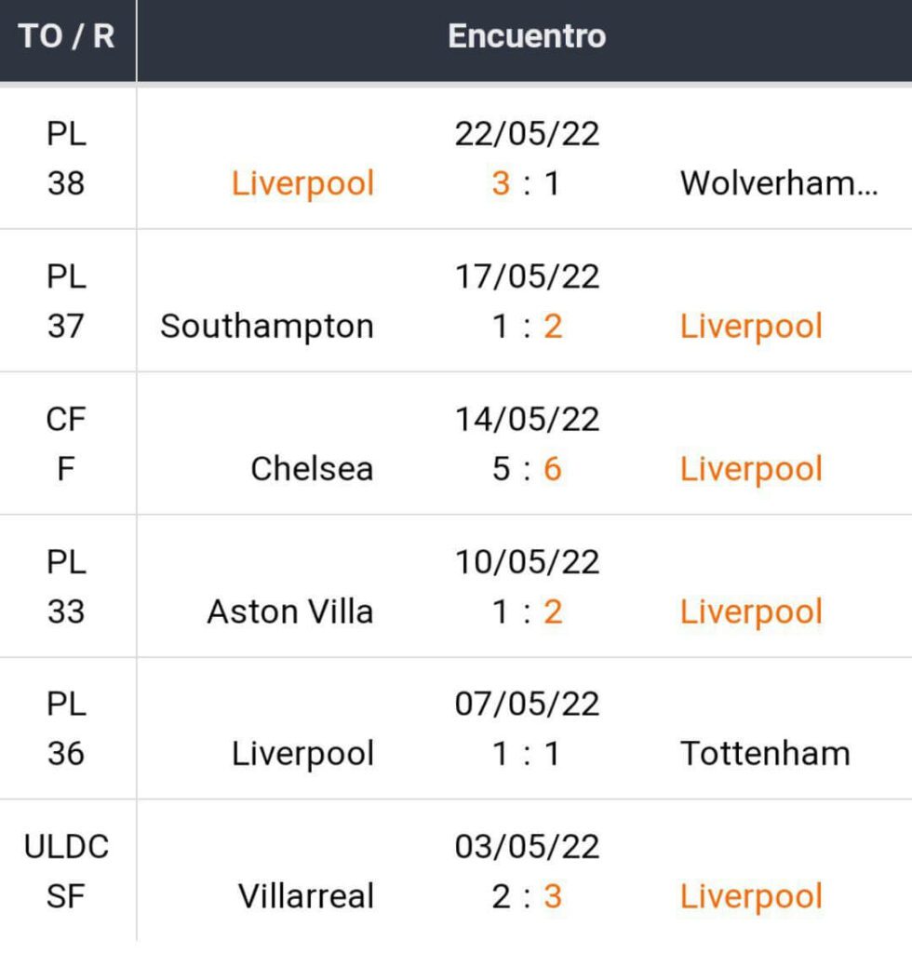Select the ULDC SF competition cell
Screen dimensions: 912x953
tap(66, 871)
